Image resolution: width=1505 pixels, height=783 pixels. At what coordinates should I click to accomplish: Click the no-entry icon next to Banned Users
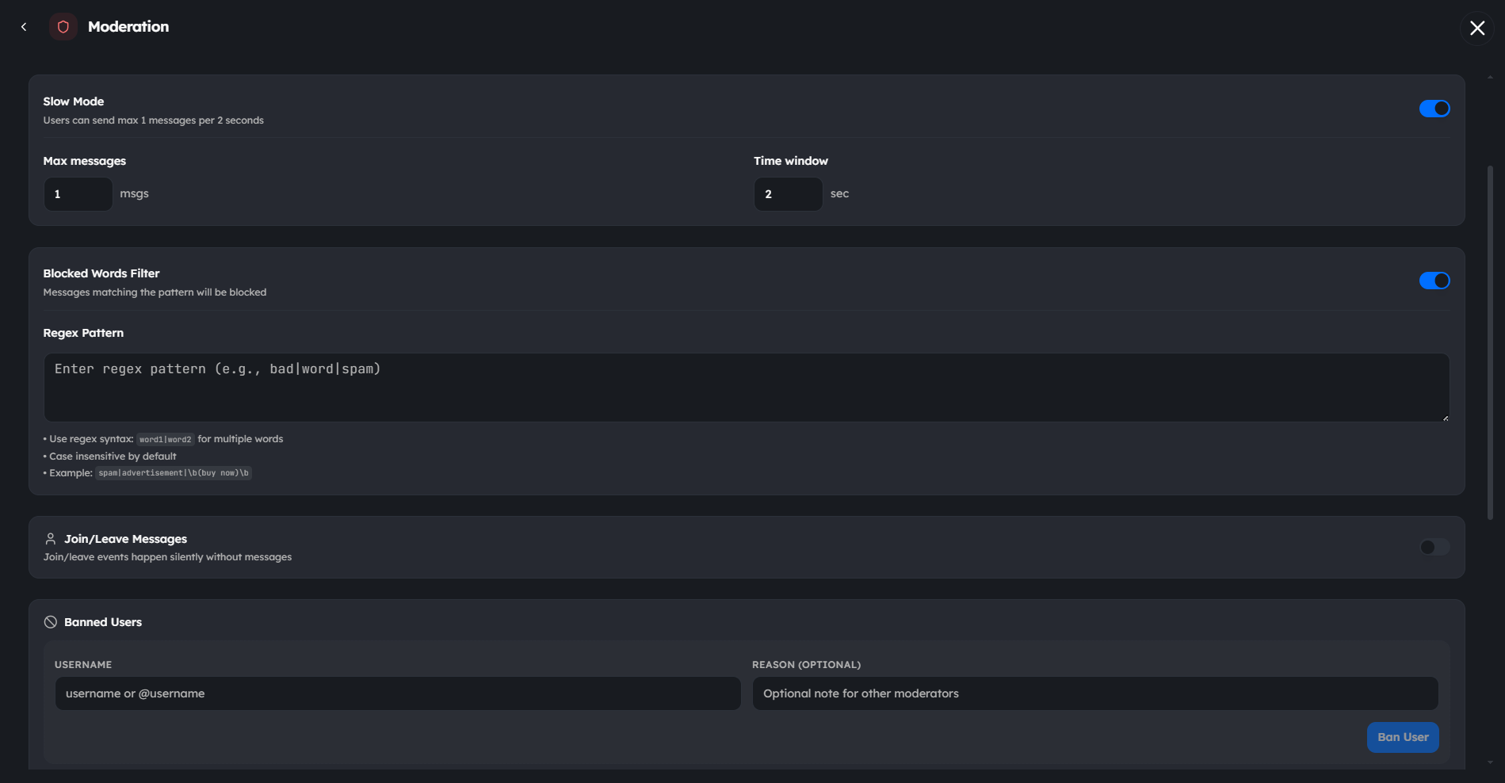click(x=50, y=621)
